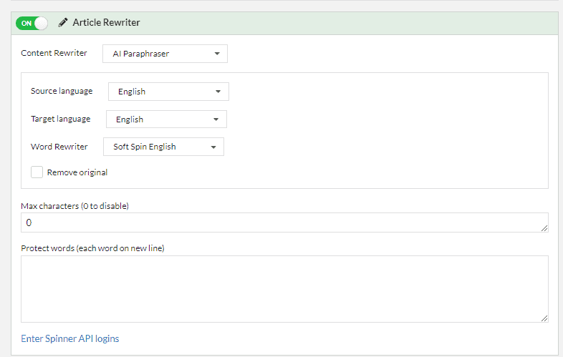Expand the Source language English dropdown
Screen dimensions: 563x357
(x=168, y=92)
